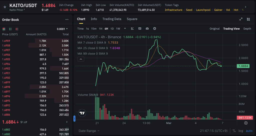Click the KAITOUSDT 4h Binance chart title
The height and width of the screenshot is (136, 256).
(x=99, y=37)
